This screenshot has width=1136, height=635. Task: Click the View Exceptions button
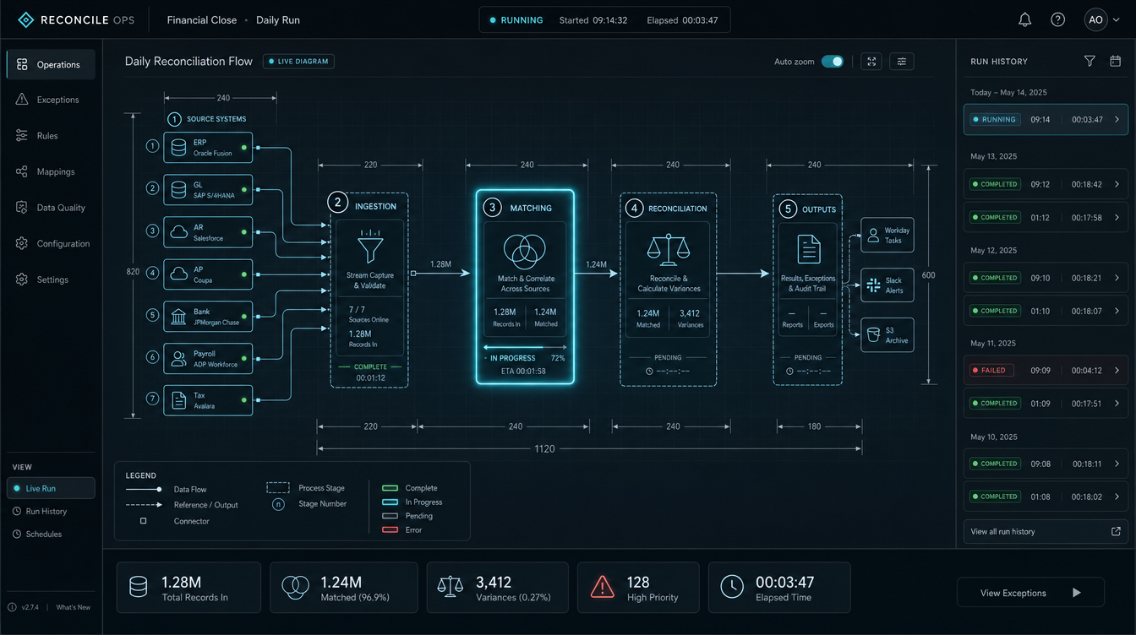coord(1030,593)
